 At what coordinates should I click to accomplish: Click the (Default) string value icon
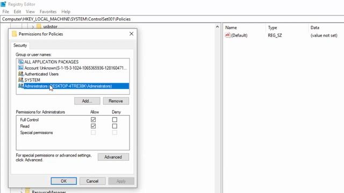click(x=227, y=35)
